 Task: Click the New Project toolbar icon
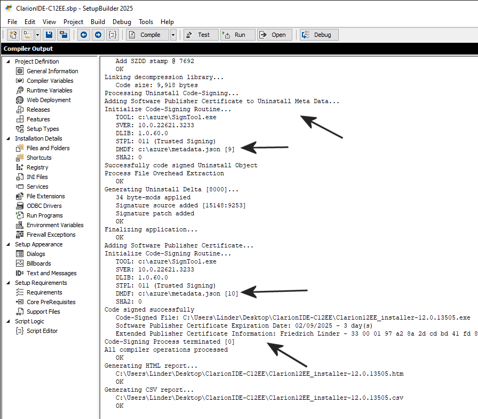click(x=13, y=35)
